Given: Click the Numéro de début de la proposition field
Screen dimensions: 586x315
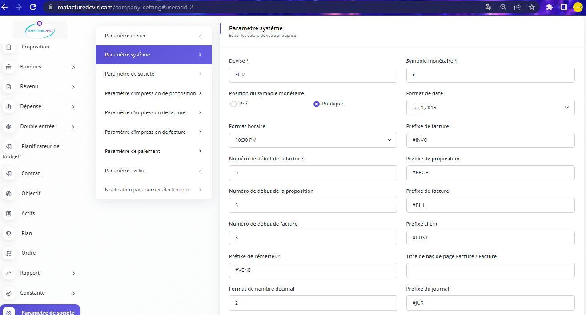Looking at the screenshot, I should tap(313, 205).
